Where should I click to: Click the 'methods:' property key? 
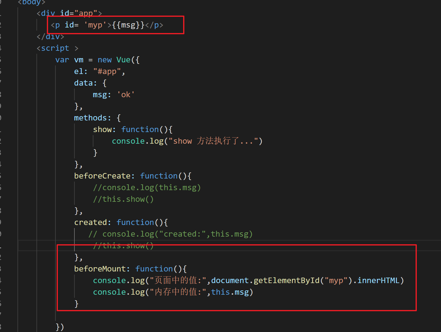(x=92, y=118)
